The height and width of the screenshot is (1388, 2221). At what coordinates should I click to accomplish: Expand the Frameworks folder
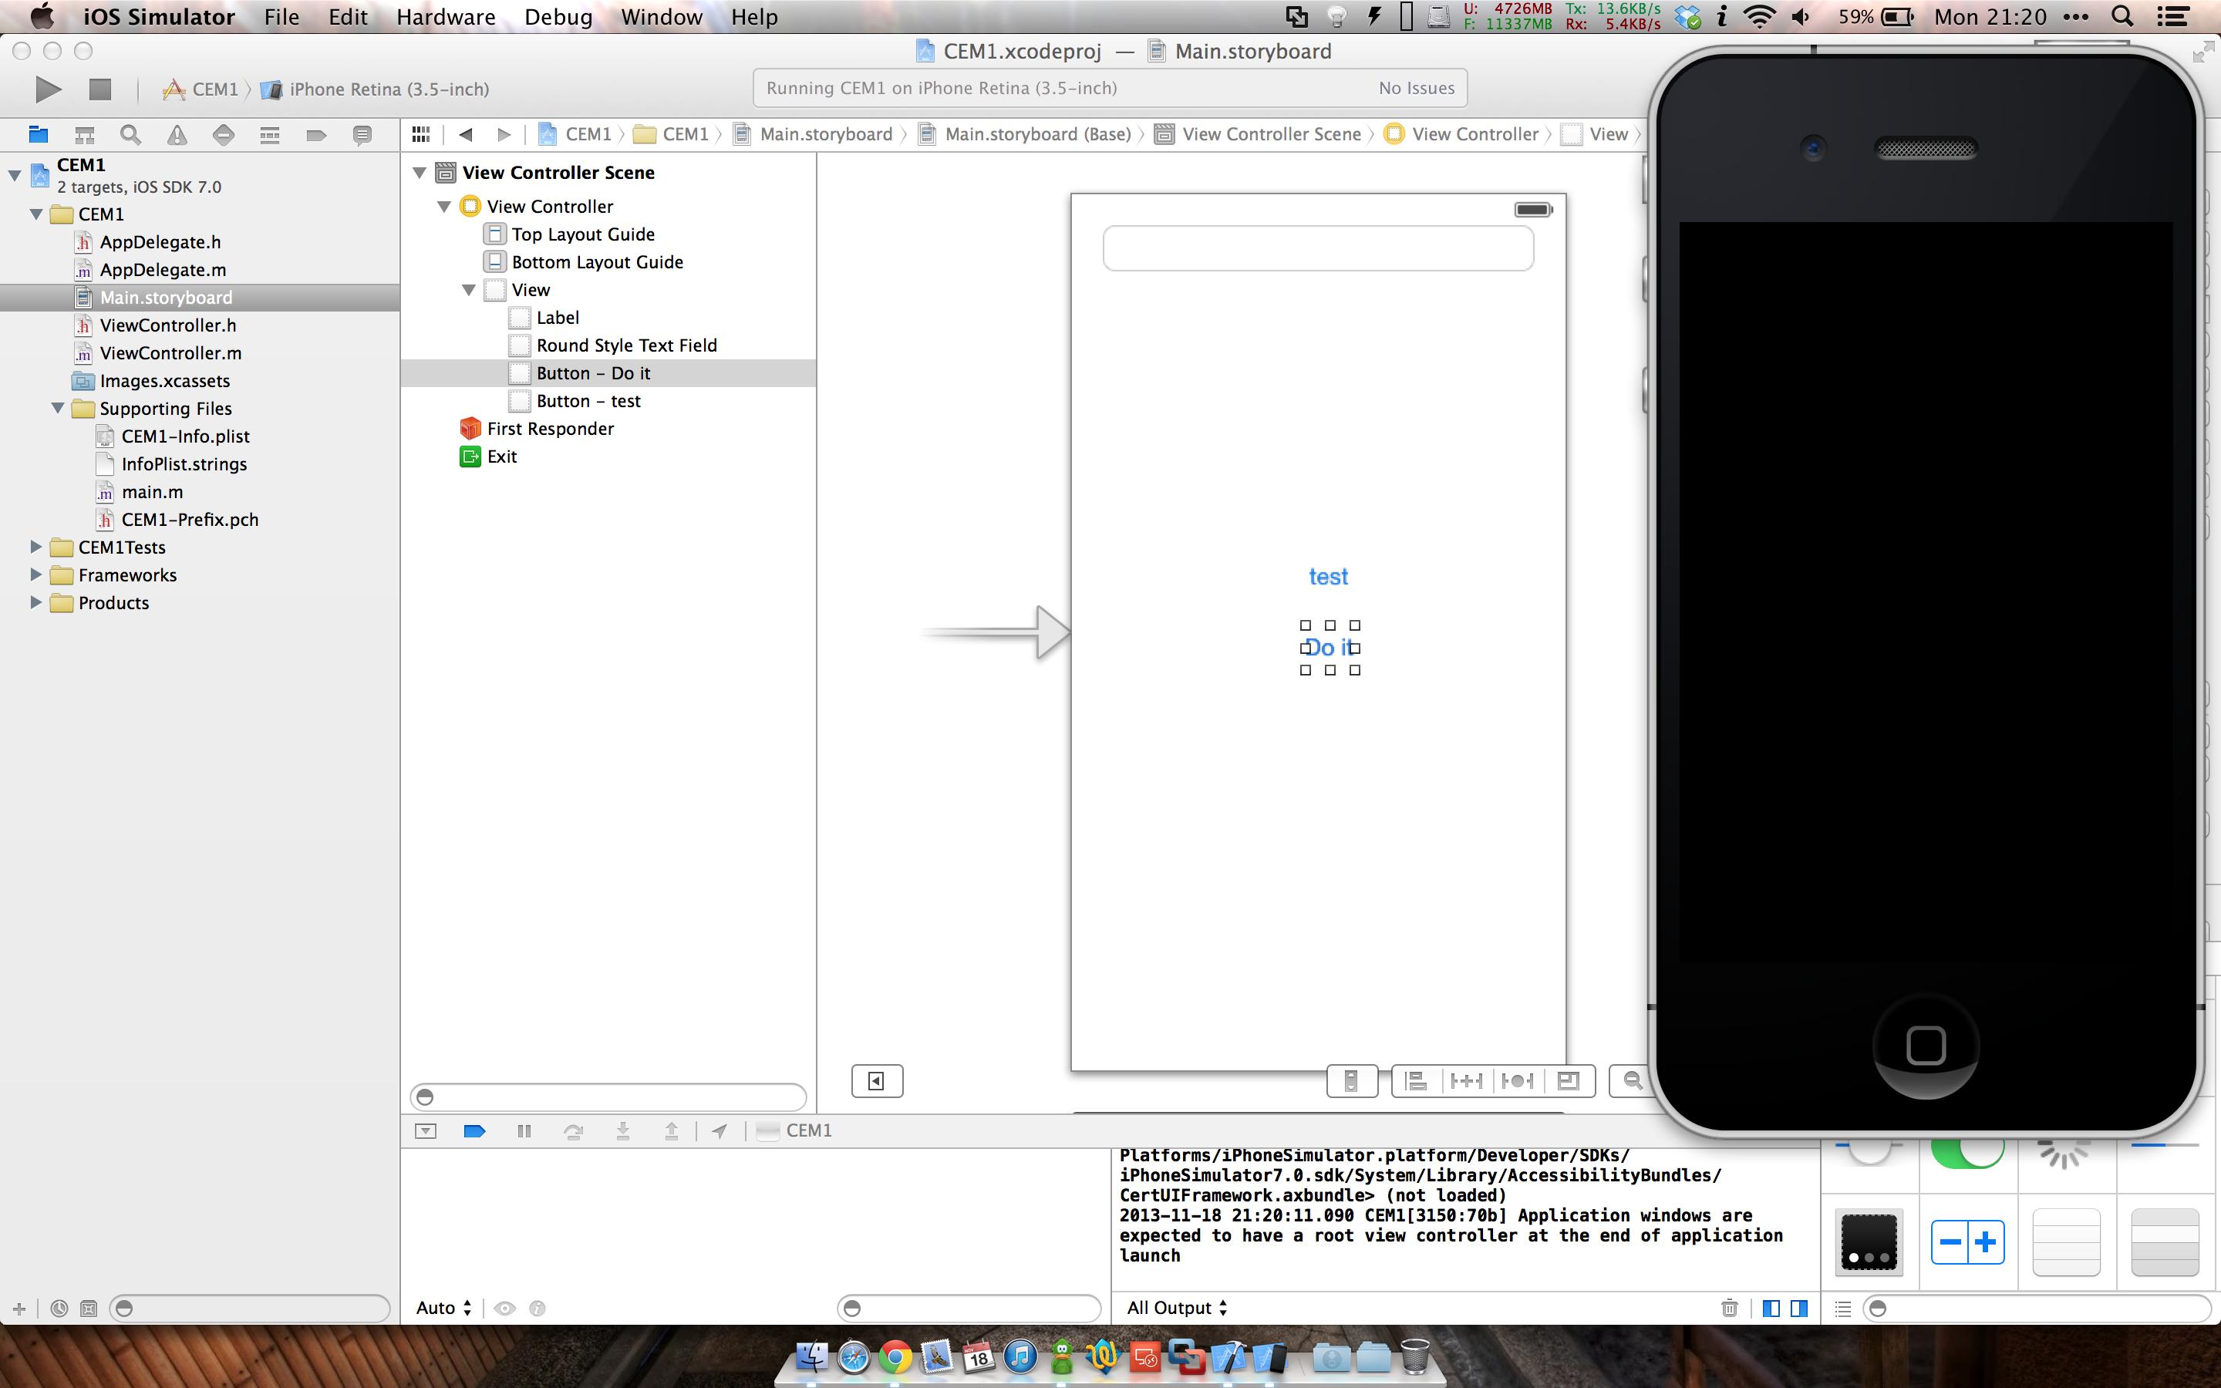coord(35,574)
